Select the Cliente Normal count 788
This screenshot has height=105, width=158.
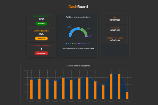coord(41,19)
